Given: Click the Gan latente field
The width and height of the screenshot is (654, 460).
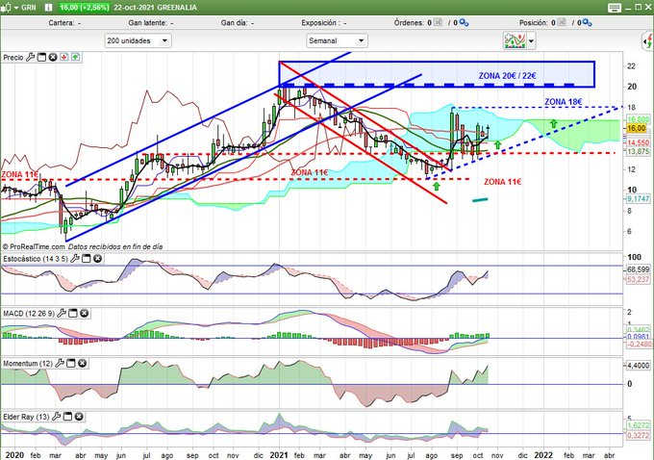Looking at the screenshot, I should [151, 22].
